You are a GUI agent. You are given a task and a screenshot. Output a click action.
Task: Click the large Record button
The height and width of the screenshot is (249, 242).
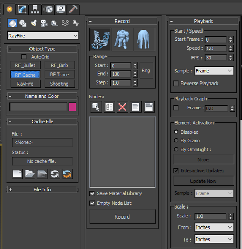click(x=123, y=216)
